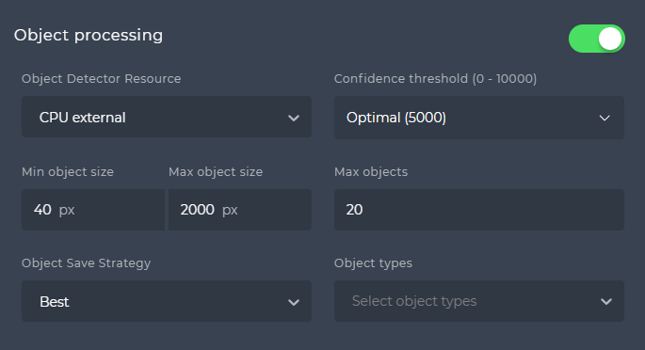Click the Max objects label
The height and width of the screenshot is (350, 645).
(371, 172)
